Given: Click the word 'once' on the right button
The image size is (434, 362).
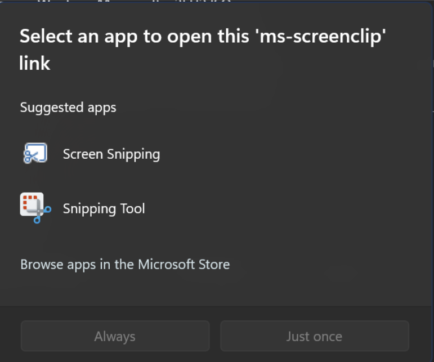Looking at the screenshot, I should [x=328, y=337].
